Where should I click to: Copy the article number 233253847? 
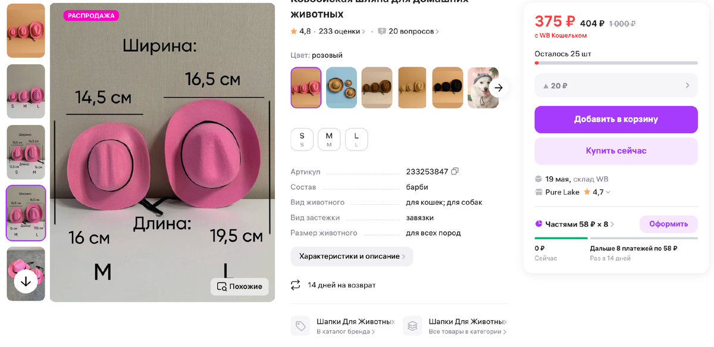(455, 171)
